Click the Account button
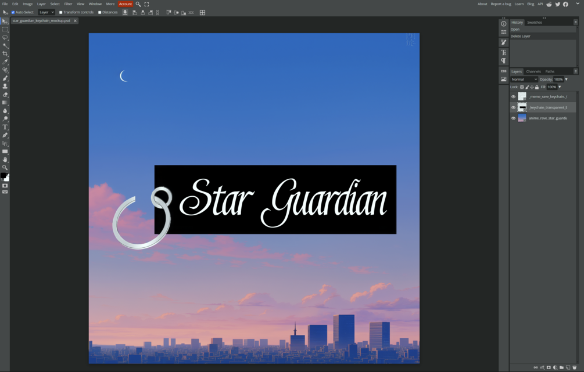 point(126,4)
